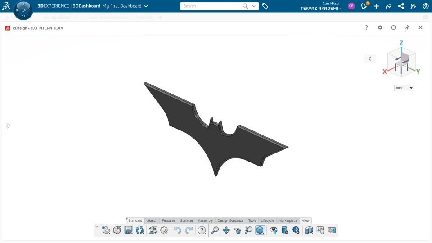Image resolution: width=432 pixels, height=243 pixels.
Task: Click the Zoom to fit icon
Action: [215, 230]
